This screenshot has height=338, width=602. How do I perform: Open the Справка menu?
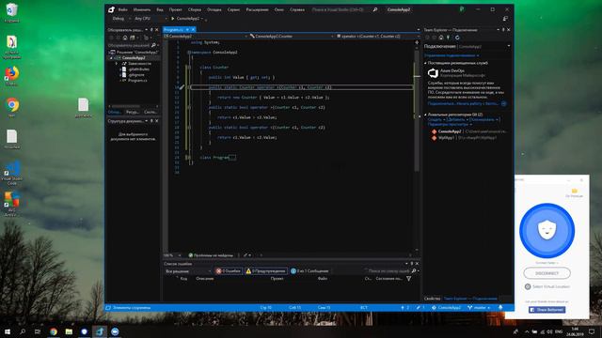[x=297, y=9]
